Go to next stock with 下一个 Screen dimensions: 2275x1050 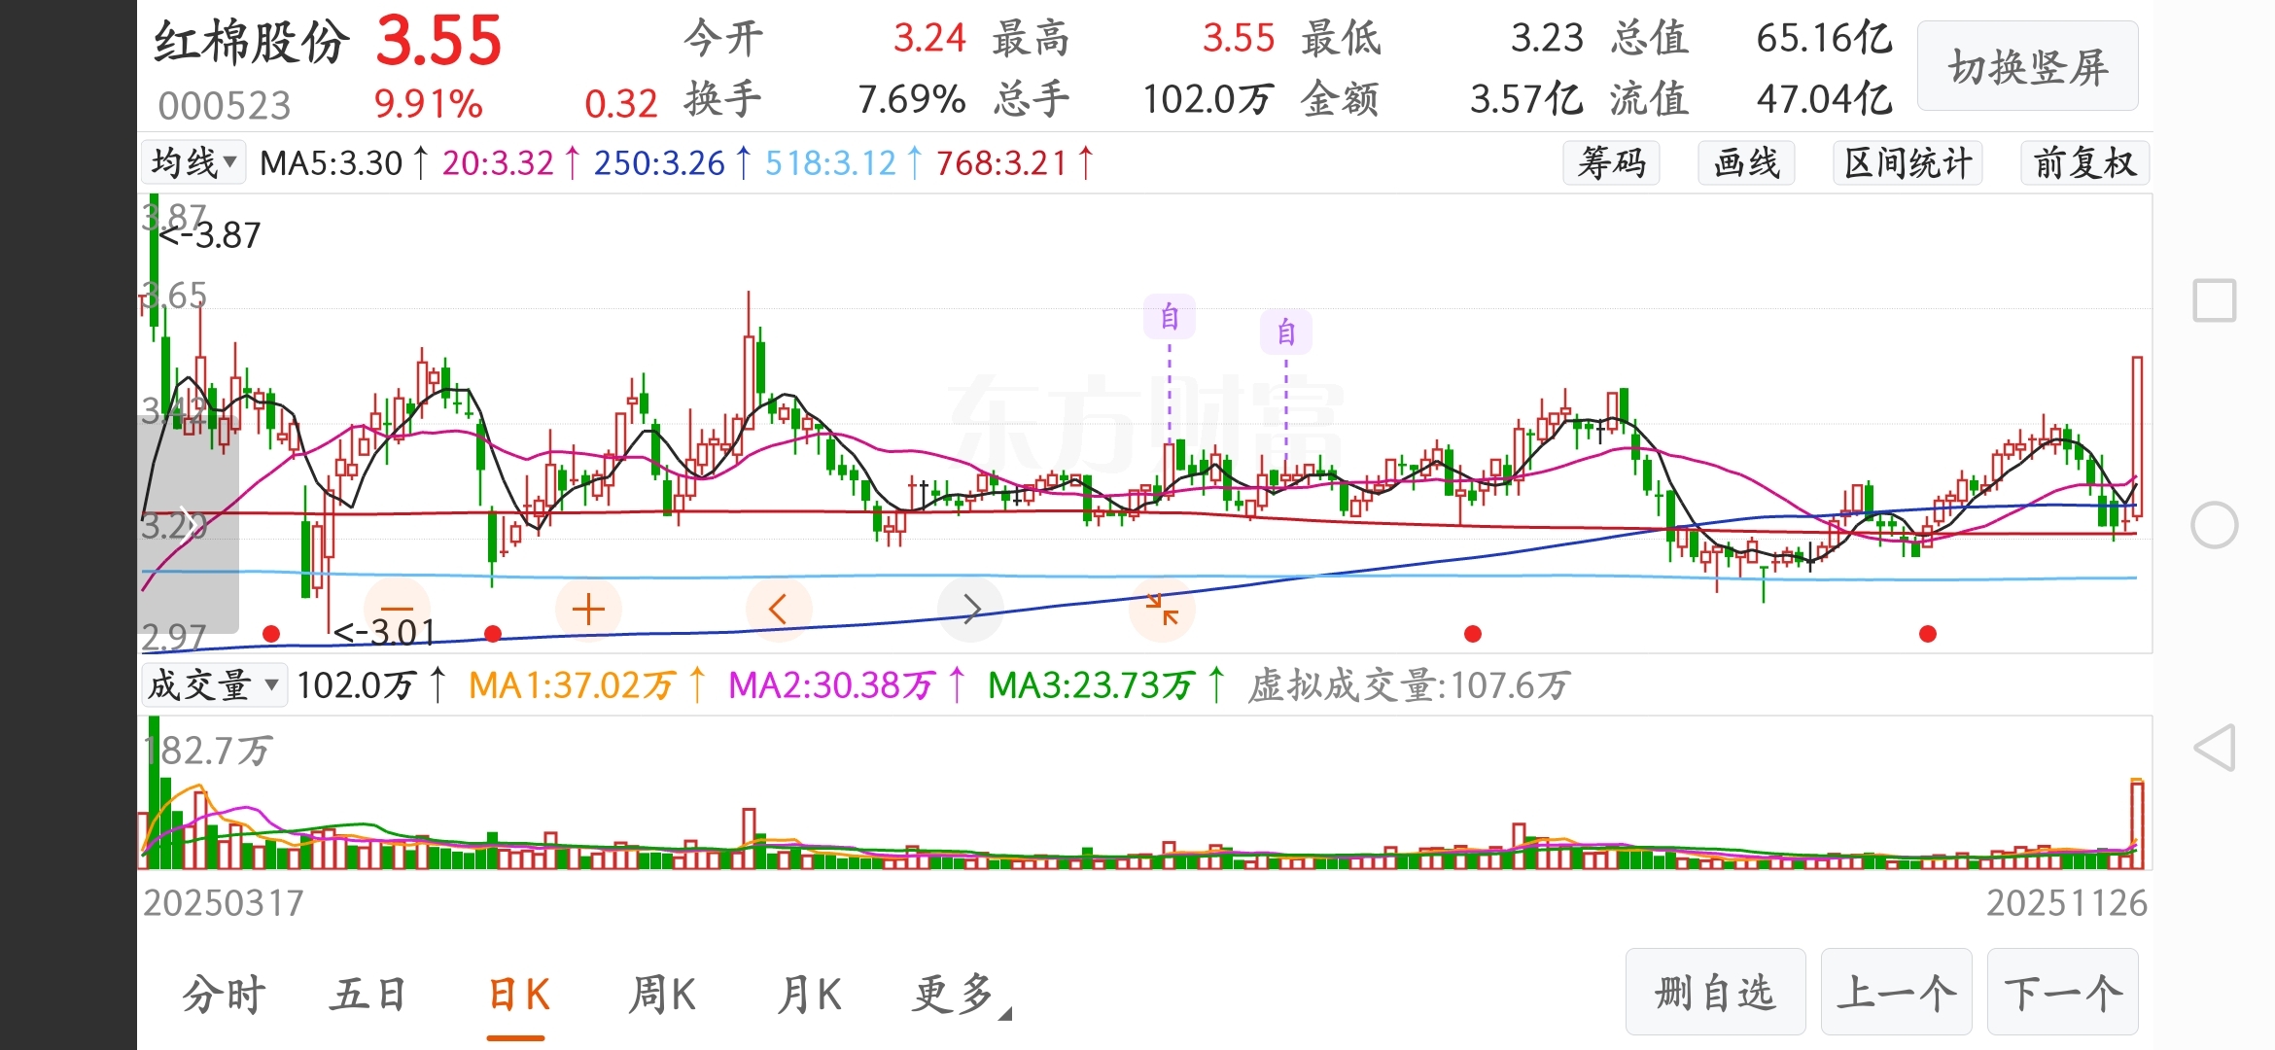(x=2062, y=993)
